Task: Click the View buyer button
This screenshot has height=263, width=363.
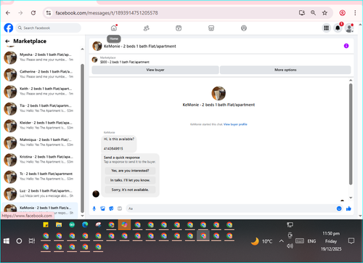Action: click(155, 70)
